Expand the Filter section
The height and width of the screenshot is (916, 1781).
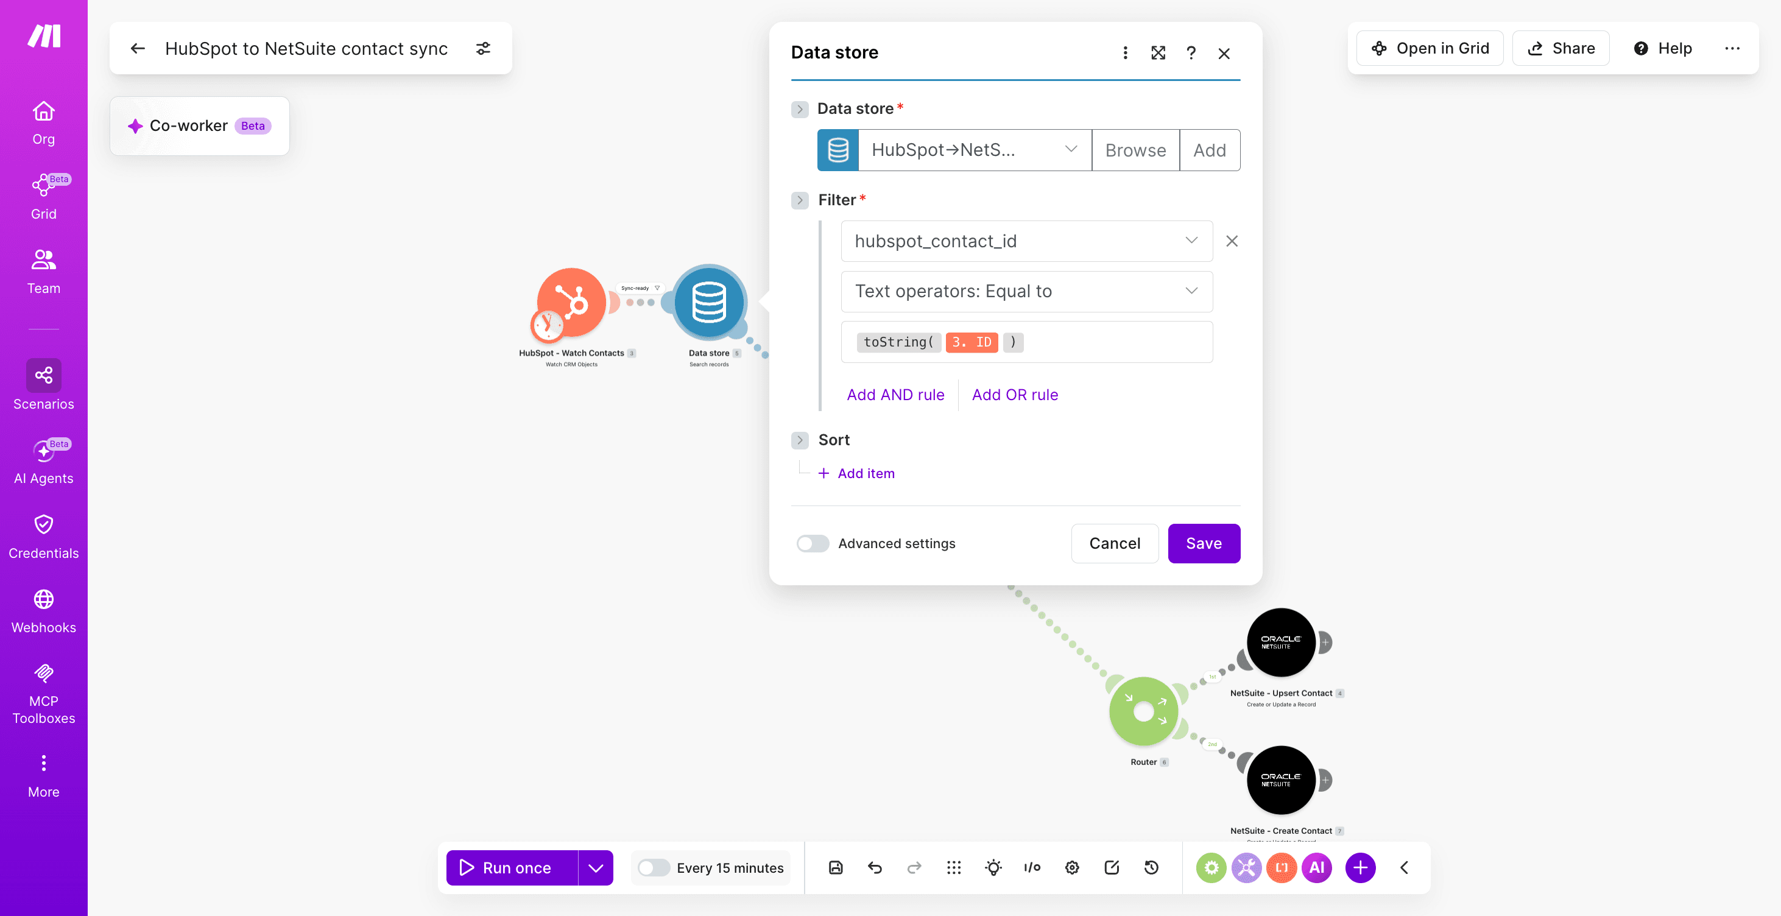[x=800, y=200]
